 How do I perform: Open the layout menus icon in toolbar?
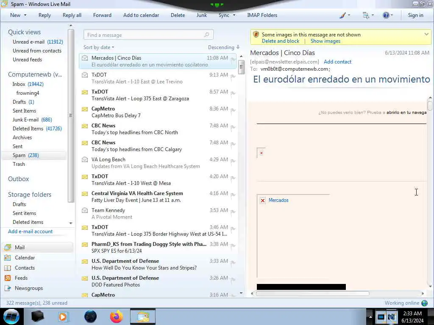tap(366, 16)
